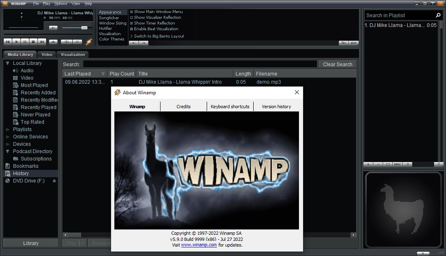Click the Last Played sort arrow
Viewport: 446px width, 256px height.
click(103, 73)
